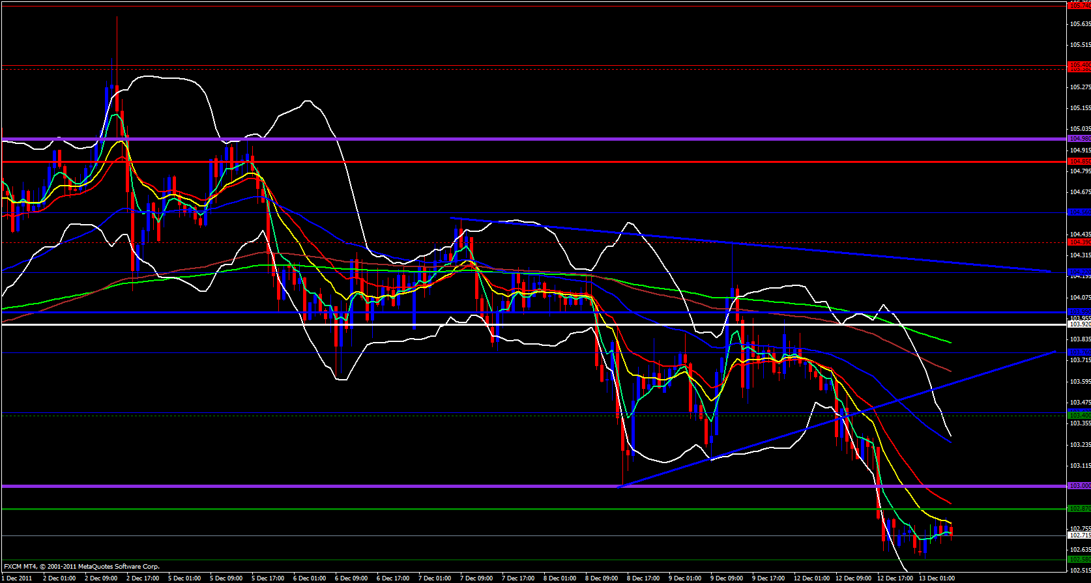
Task: Select the green 102.580 price label
Action: [x=1079, y=560]
